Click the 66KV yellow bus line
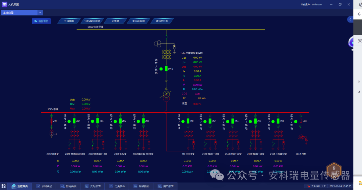 point(171,30)
